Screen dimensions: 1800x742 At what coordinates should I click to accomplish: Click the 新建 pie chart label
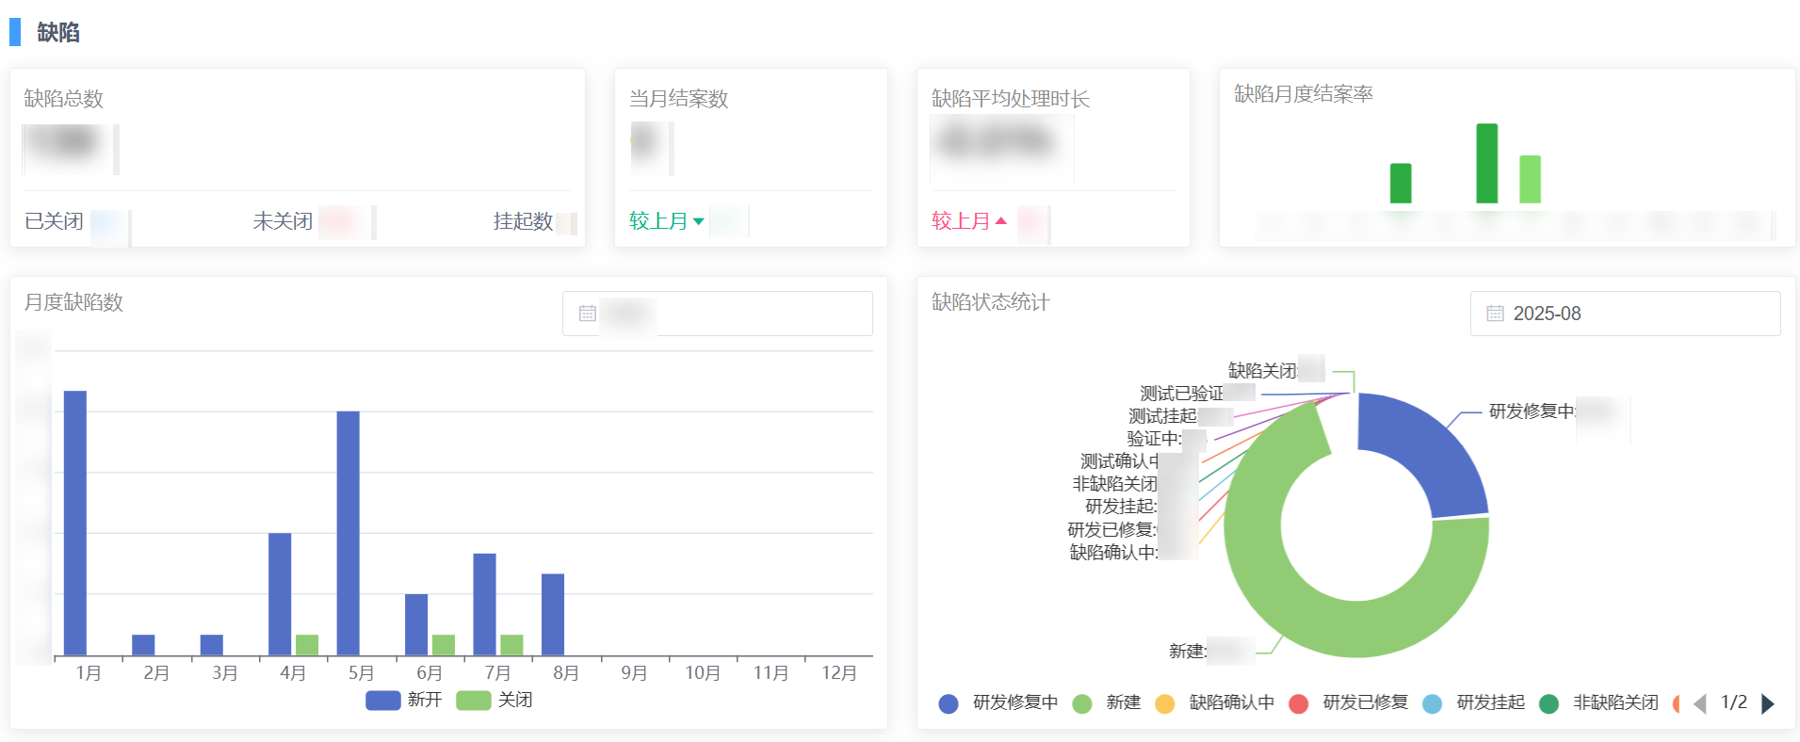coord(1188,651)
